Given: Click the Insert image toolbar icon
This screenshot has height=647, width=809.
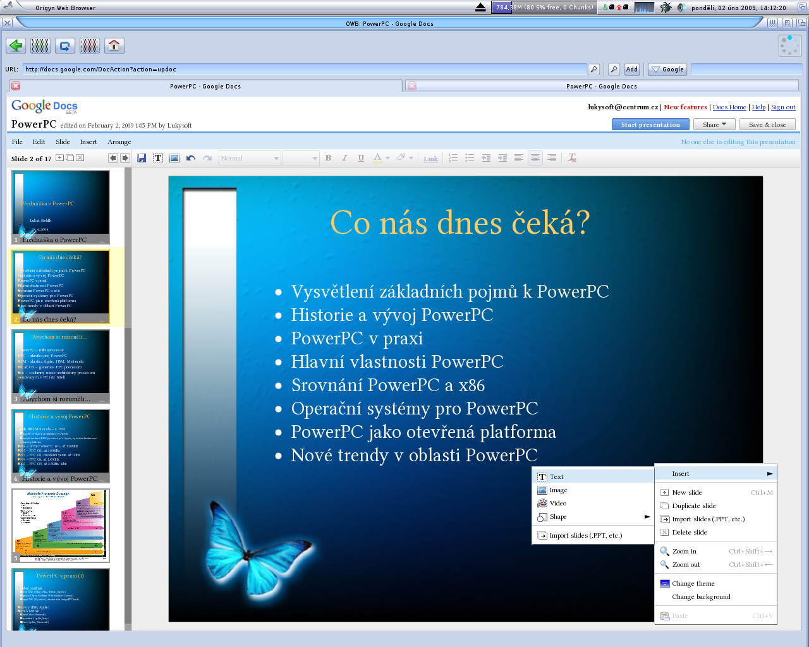Looking at the screenshot, I should tap(174, 158).
